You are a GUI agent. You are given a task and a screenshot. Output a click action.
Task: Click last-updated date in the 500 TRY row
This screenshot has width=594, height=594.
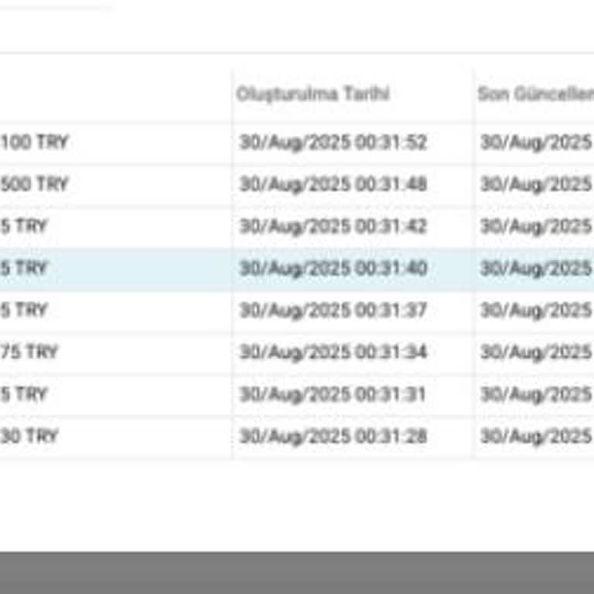point(537,185)
